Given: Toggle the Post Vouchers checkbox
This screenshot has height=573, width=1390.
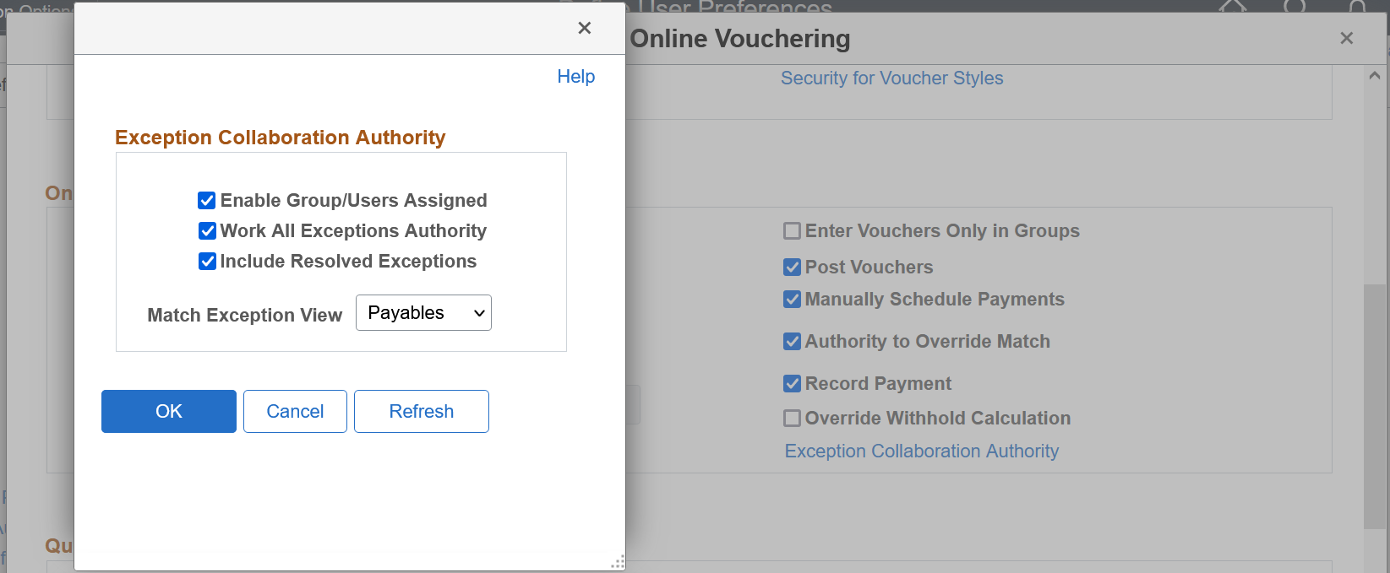Looking at the screenshot, I should (792, 268).
